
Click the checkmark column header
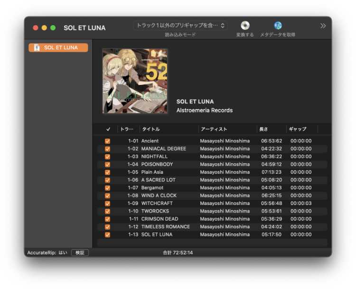click(108, 129)
